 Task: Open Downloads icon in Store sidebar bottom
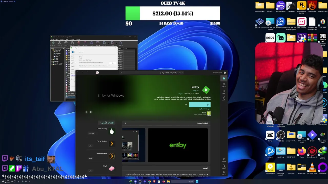(x=224, y=166)
